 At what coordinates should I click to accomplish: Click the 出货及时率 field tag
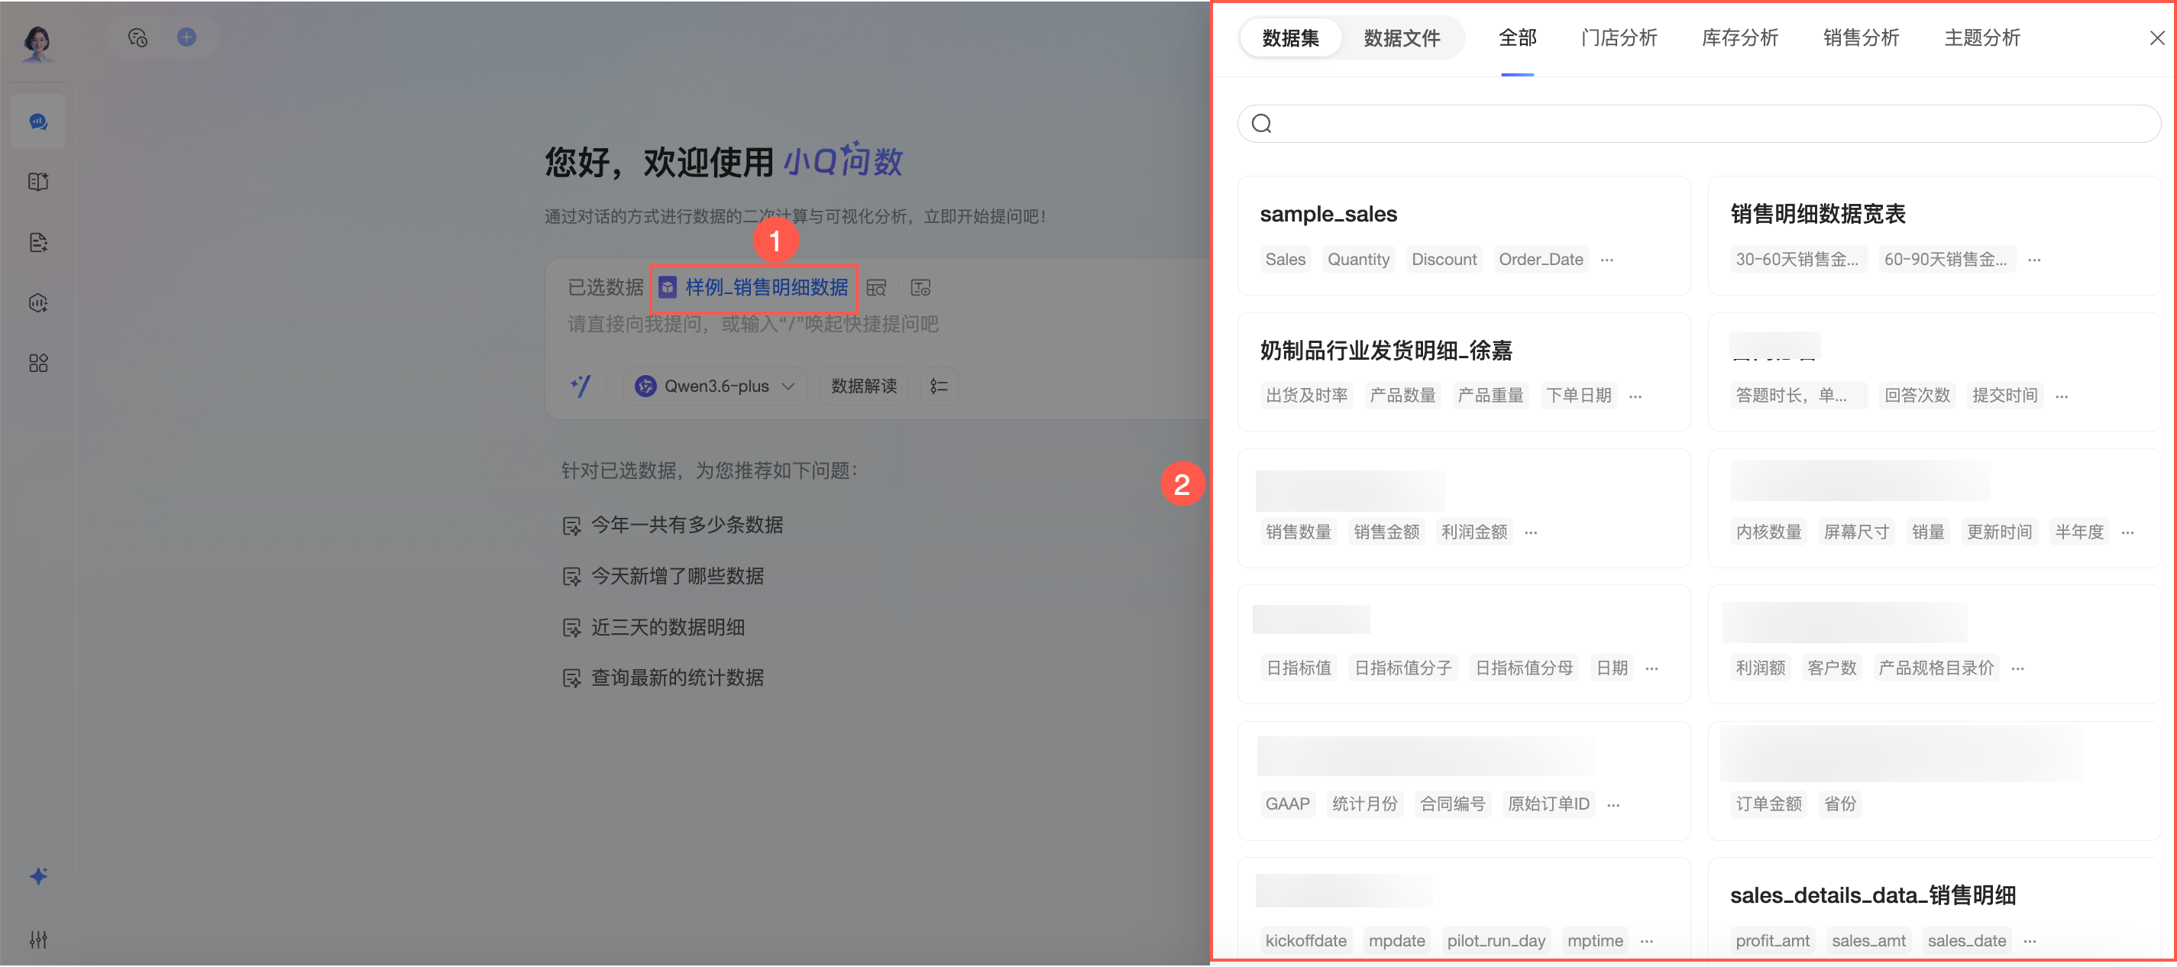pyautogui.click(x=1306, y=396)
